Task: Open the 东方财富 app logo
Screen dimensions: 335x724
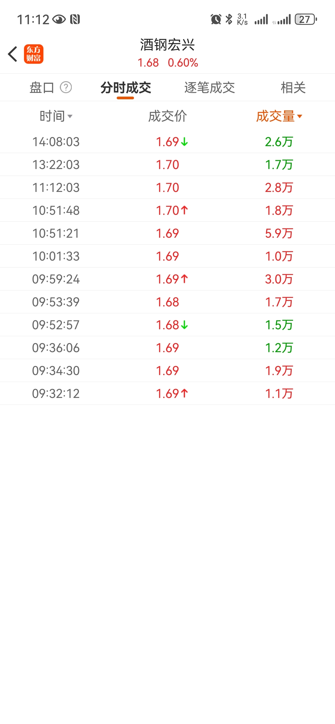Action: click(x=34, y=54)
